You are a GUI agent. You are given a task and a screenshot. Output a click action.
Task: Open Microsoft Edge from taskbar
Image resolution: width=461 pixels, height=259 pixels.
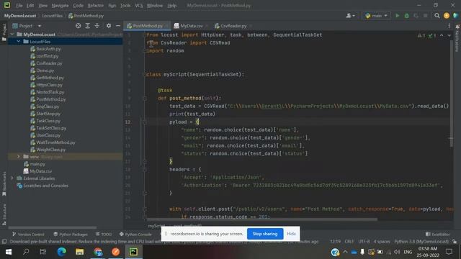click(61, 252)
